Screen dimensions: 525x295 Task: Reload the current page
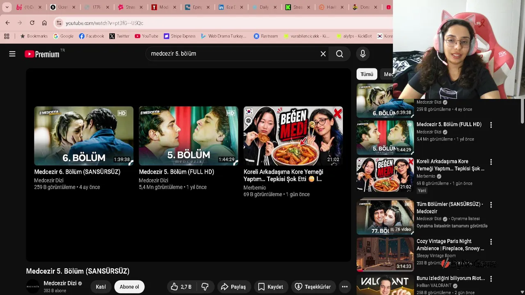pyautogui.click(x=32, y=23)
